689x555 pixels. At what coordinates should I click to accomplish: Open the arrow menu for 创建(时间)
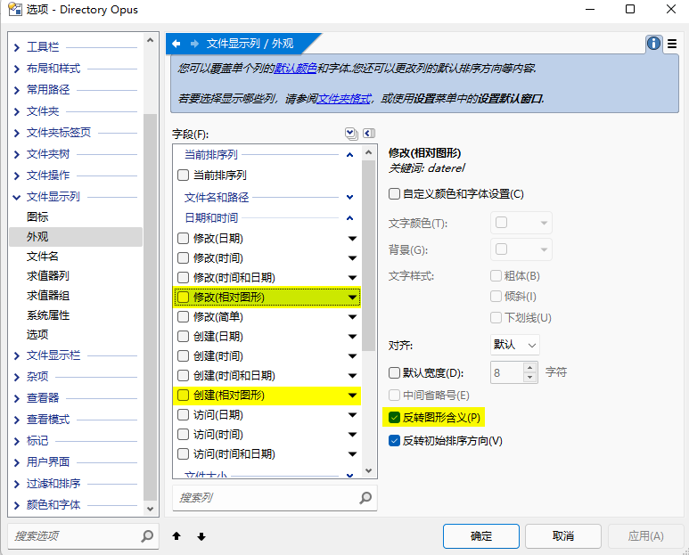tap(352, 356)
